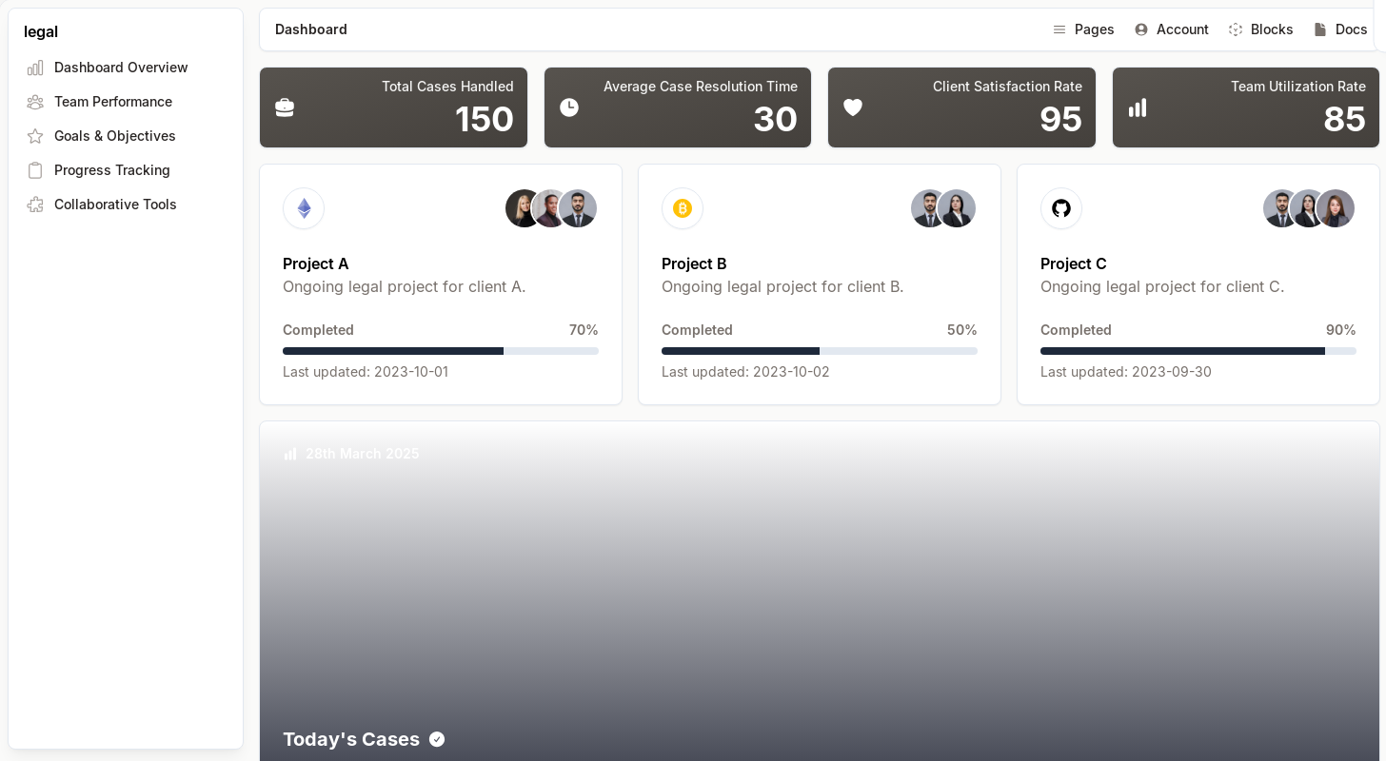The image size is (1386, 761).
Task: Open the Progress Tracking page
Action: click(x=112, y=170)
